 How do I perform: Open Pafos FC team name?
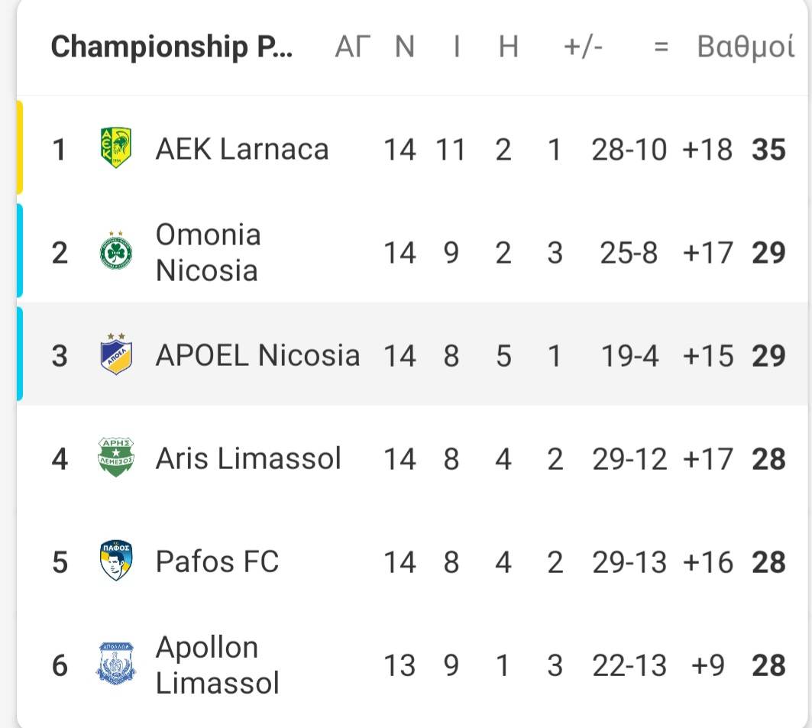[x=217, y=561]
